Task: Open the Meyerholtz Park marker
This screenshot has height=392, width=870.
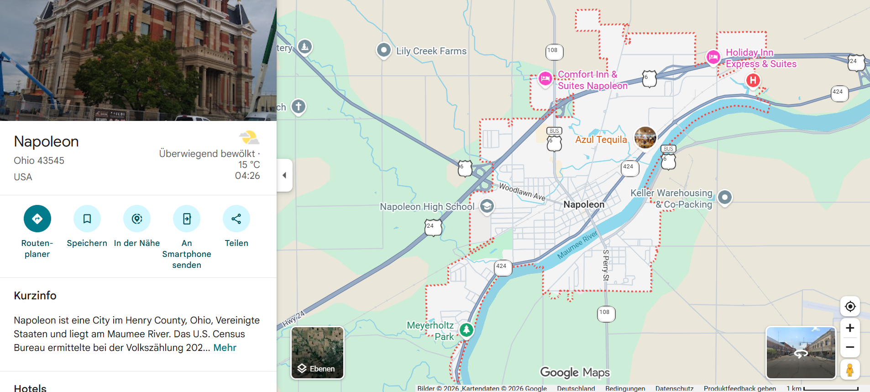Action: pos(466,329)
